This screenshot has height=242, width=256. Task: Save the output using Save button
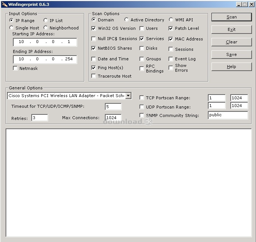pos(231,54)
